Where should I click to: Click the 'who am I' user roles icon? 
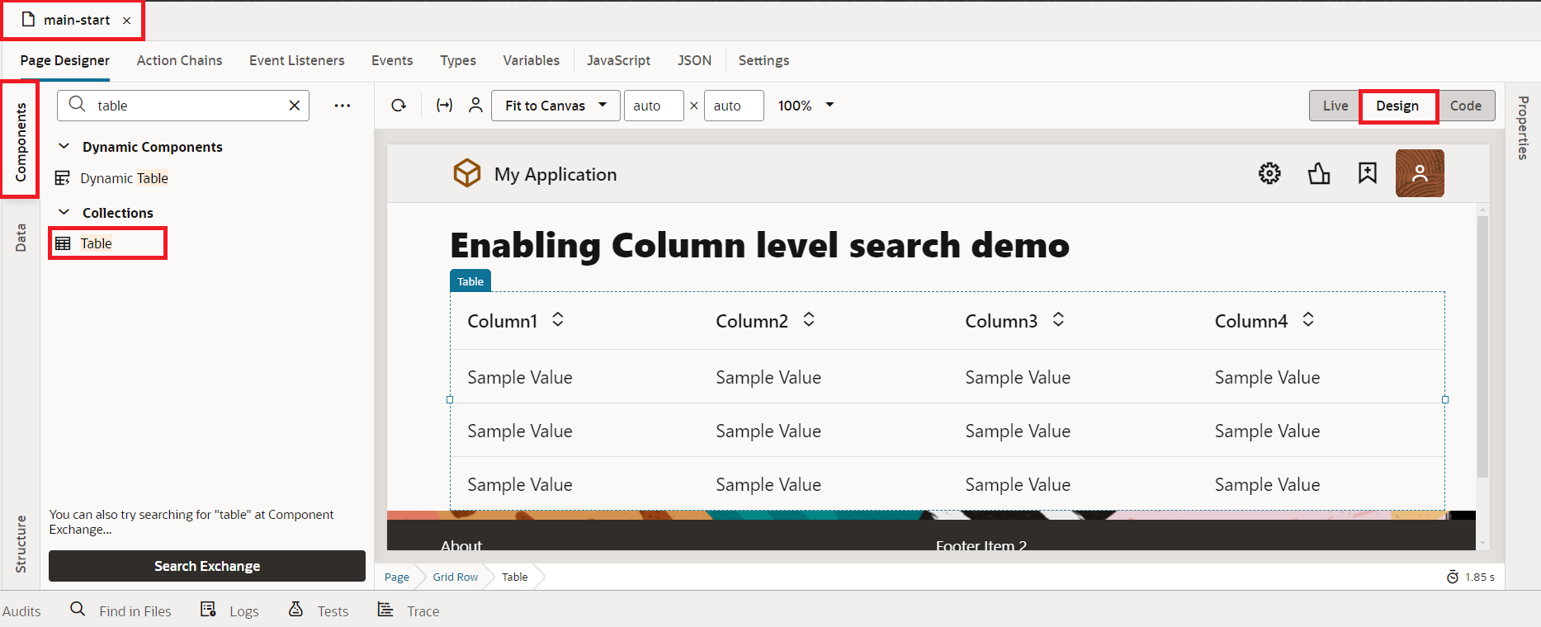[475, 106]
